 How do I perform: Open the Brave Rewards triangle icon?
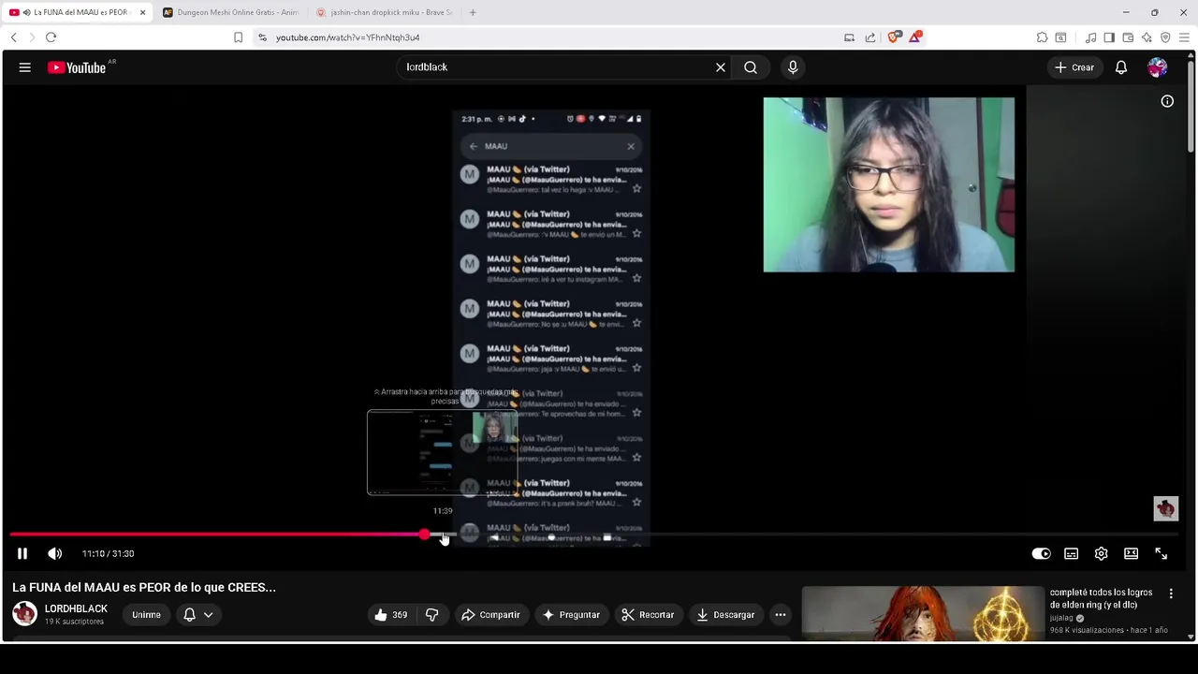pos(915,37)
